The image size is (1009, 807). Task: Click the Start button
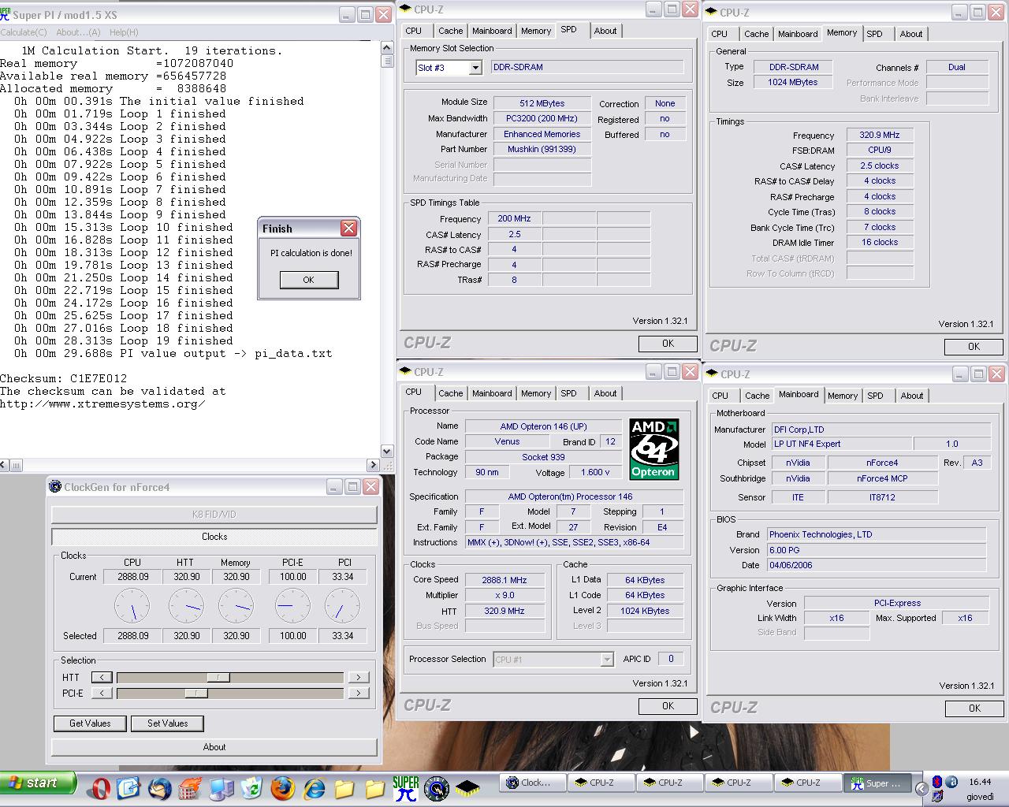[x=38, y=783]
